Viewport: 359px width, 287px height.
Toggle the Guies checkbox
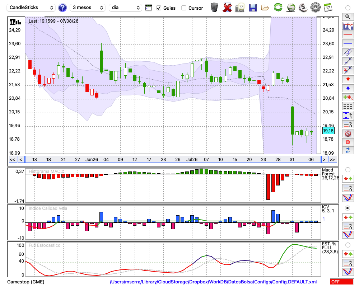pyautogui.click(x=159, y=8)
